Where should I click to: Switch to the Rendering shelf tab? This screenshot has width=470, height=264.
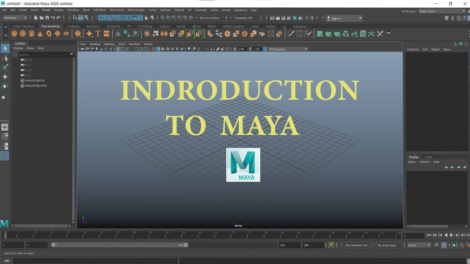click(113, 26)
